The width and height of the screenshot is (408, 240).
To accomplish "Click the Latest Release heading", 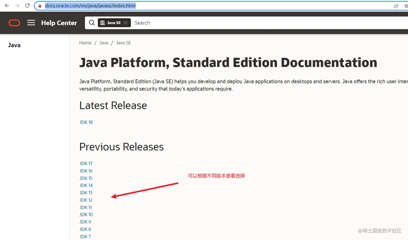I will coord(113,105).
